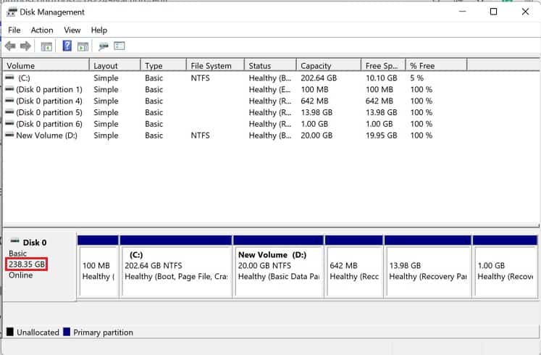
Task: Select the 100 MB partition block in Disk 0
Action: pos(98,266)
